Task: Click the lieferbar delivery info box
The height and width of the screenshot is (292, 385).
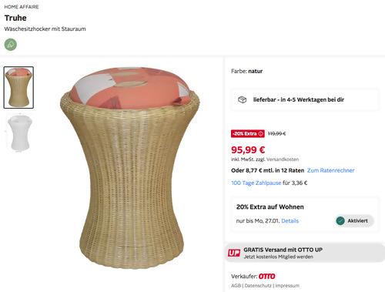Action: tap(305, 99)
